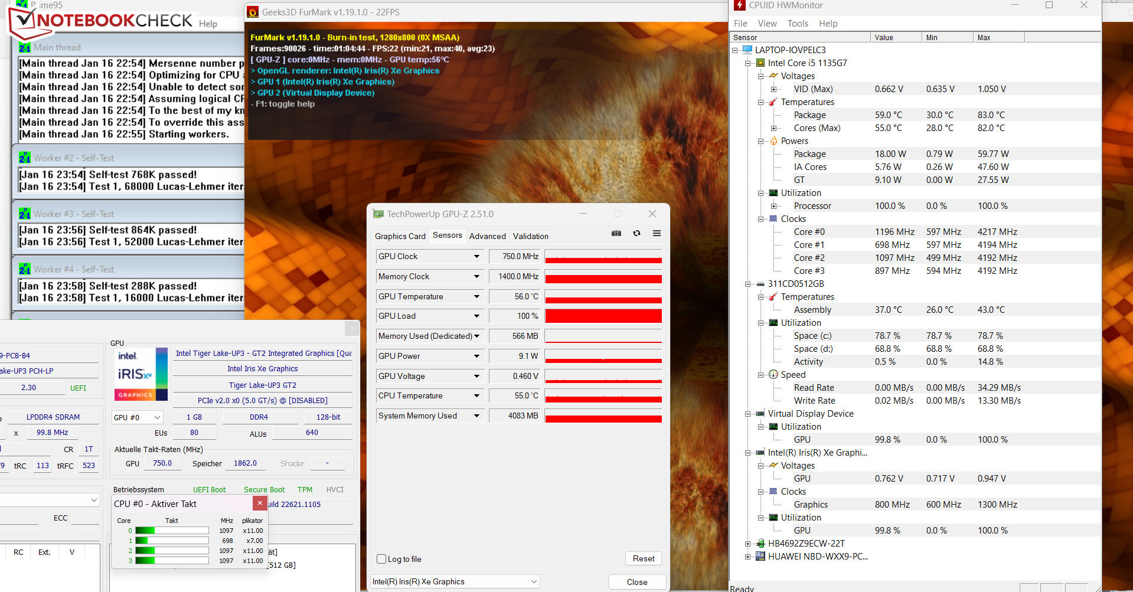Open the GPU Temperature sensor dropdown

[476, 296]
